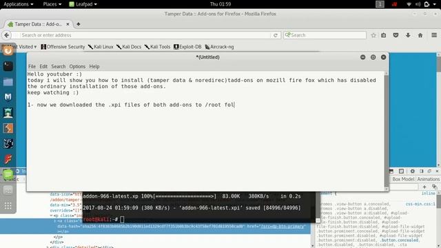Switch to the Box Model tab
Image resolution: width=441 pixels, height=248 pixels.
coord(403,179)
